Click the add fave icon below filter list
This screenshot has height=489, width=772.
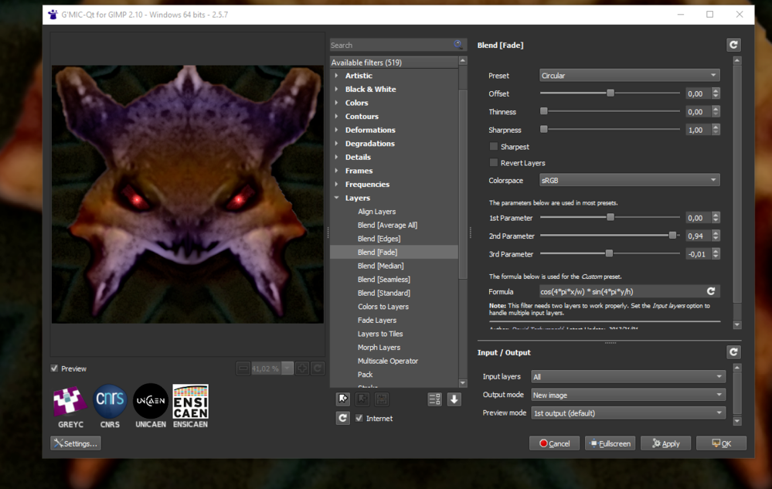[343, 399]
